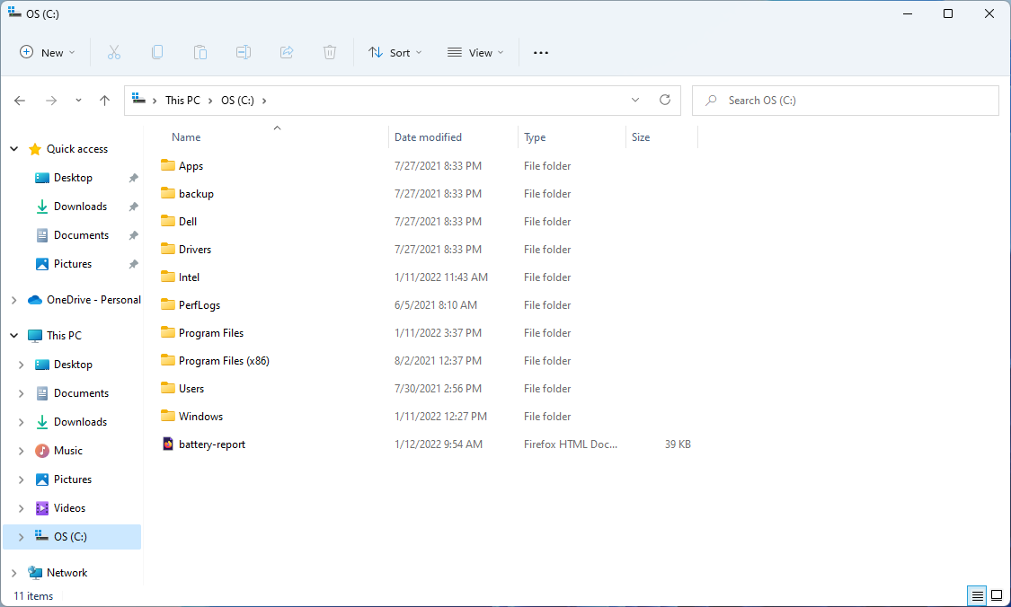Open the See more (...) menu
Image resolution: width=1011 pixels, height=607 pixels.
point(540,52)
